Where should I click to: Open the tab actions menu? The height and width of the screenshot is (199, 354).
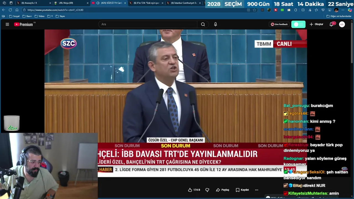11,3
